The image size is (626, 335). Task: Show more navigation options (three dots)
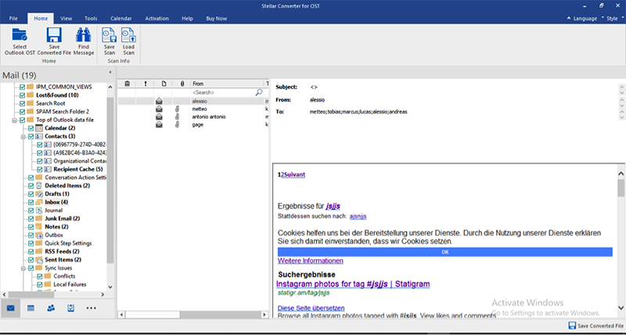[x=92, y=308]
